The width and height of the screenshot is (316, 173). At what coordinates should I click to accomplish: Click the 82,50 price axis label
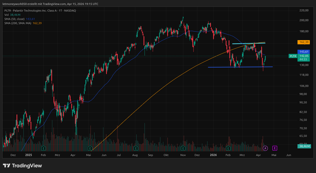(x=304, y=112)
